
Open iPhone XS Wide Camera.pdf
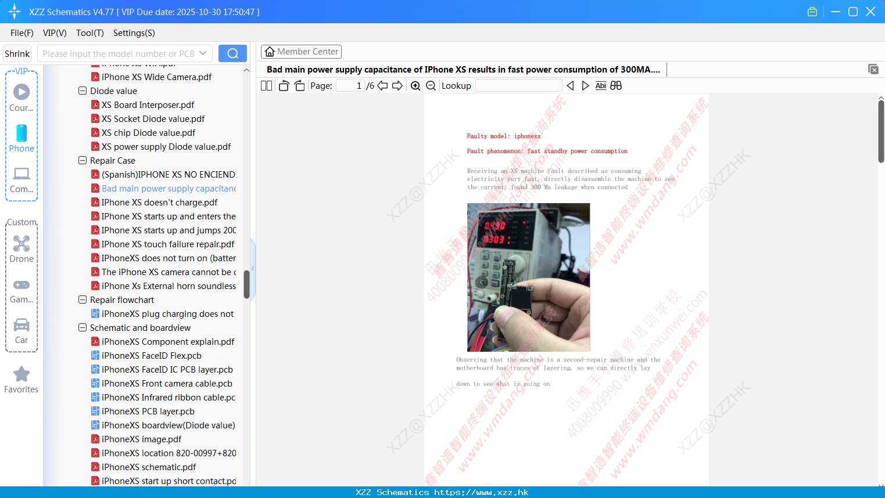151,77
